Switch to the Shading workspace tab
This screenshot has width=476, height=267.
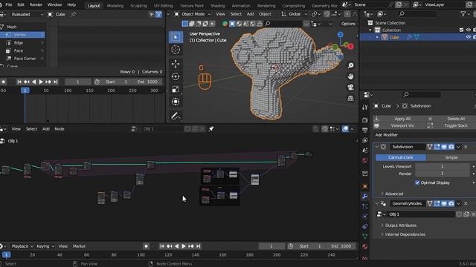[x=218, y=6]
